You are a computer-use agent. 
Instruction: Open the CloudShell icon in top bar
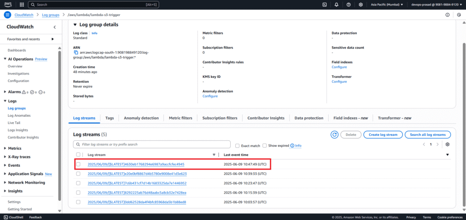[325, 5]
